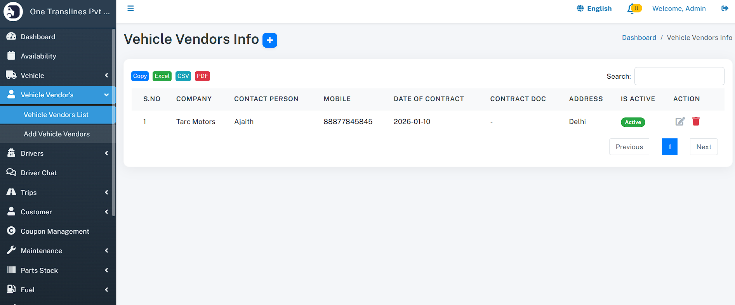Open Add Vehicle Vendors menu item
This screenshot has width=735, height=305.
pyautogui.click(x=57, y=134)
